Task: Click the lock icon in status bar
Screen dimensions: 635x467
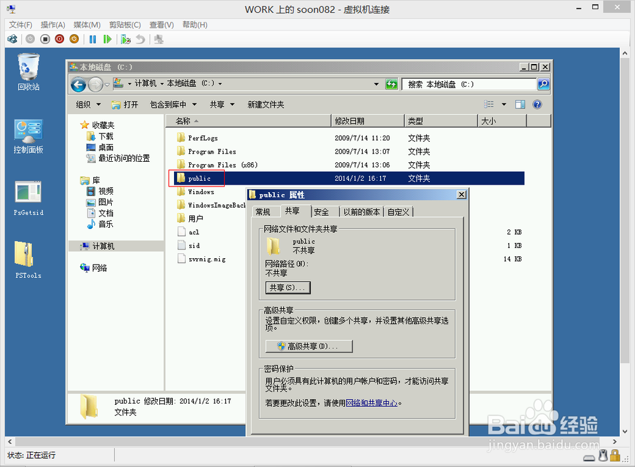Action: pos(615,456)
